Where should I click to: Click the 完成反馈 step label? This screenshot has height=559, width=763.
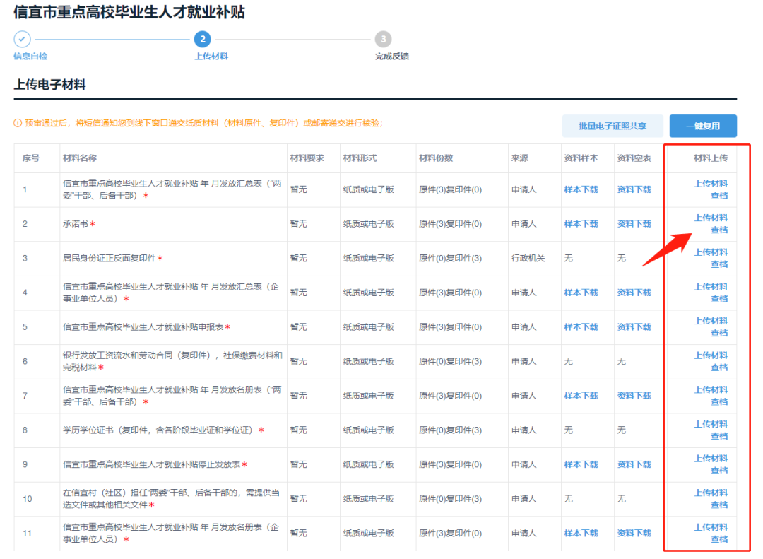click(x=391, y=57)
